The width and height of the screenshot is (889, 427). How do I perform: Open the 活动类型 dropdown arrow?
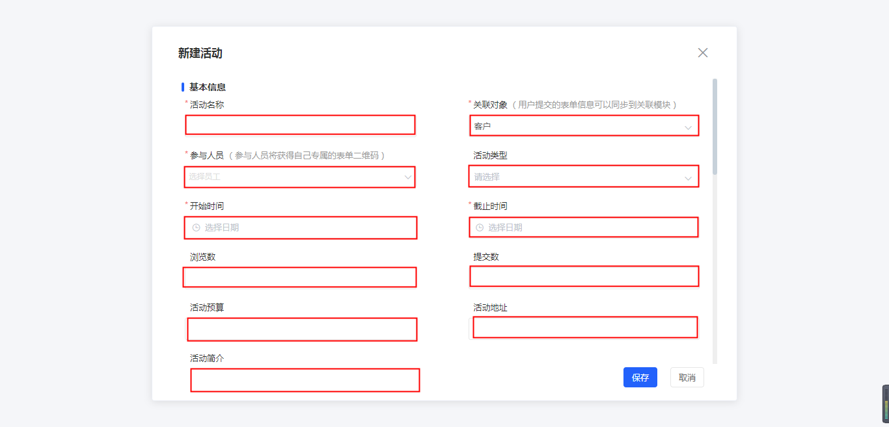pyautogui.click(x=688, y=177)
